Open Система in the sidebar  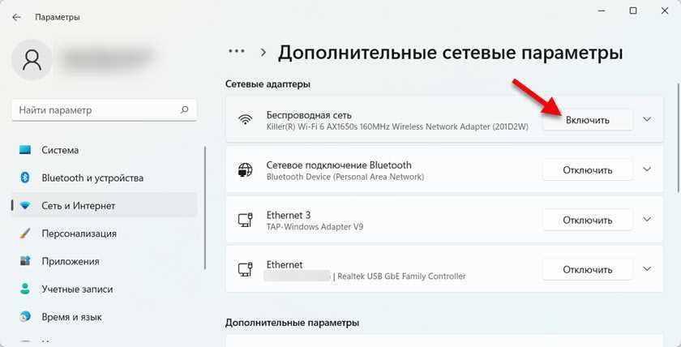(60, 150)
